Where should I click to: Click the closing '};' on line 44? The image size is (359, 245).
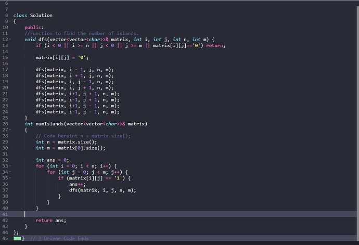pyautogui.click(x=16, y=233)
